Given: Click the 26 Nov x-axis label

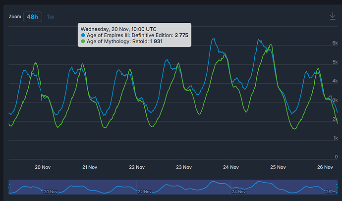Looking at the screenshot, I should coord(325,167).
